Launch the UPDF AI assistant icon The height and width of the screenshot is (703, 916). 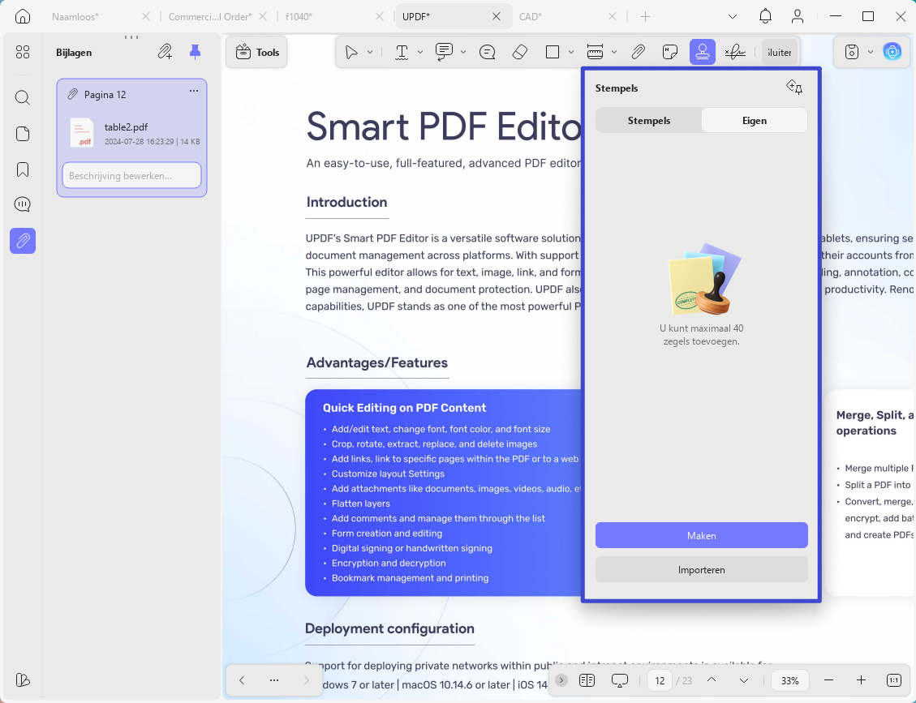pyautogui.click(x=892, y=52)
